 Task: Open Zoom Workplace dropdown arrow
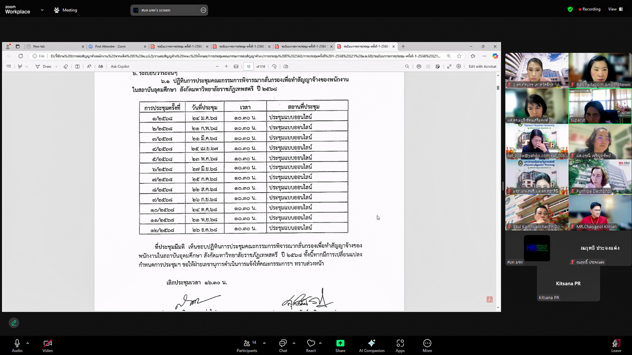coord(42,10)
